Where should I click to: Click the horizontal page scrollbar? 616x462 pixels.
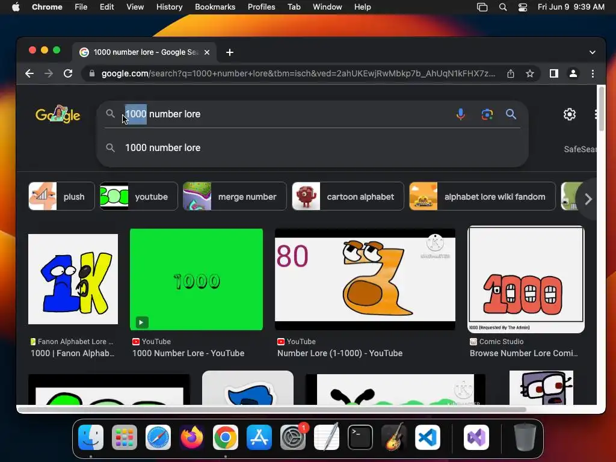click(272, 409)
